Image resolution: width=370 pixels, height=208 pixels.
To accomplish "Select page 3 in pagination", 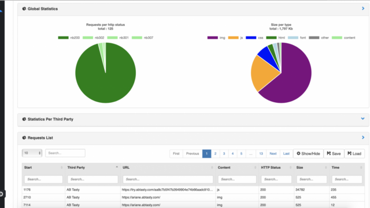I will point(224,154).
